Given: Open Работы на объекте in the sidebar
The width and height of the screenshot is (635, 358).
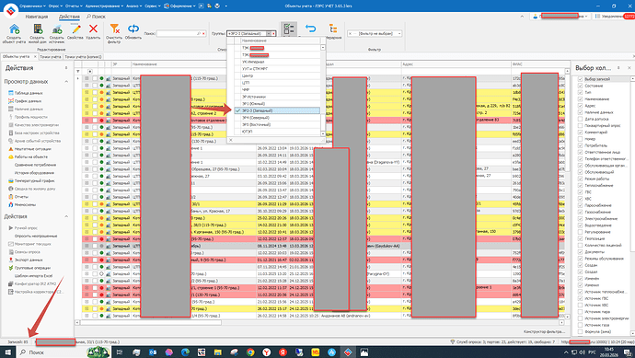Looking at the screenshot, I should coord(30,156).
